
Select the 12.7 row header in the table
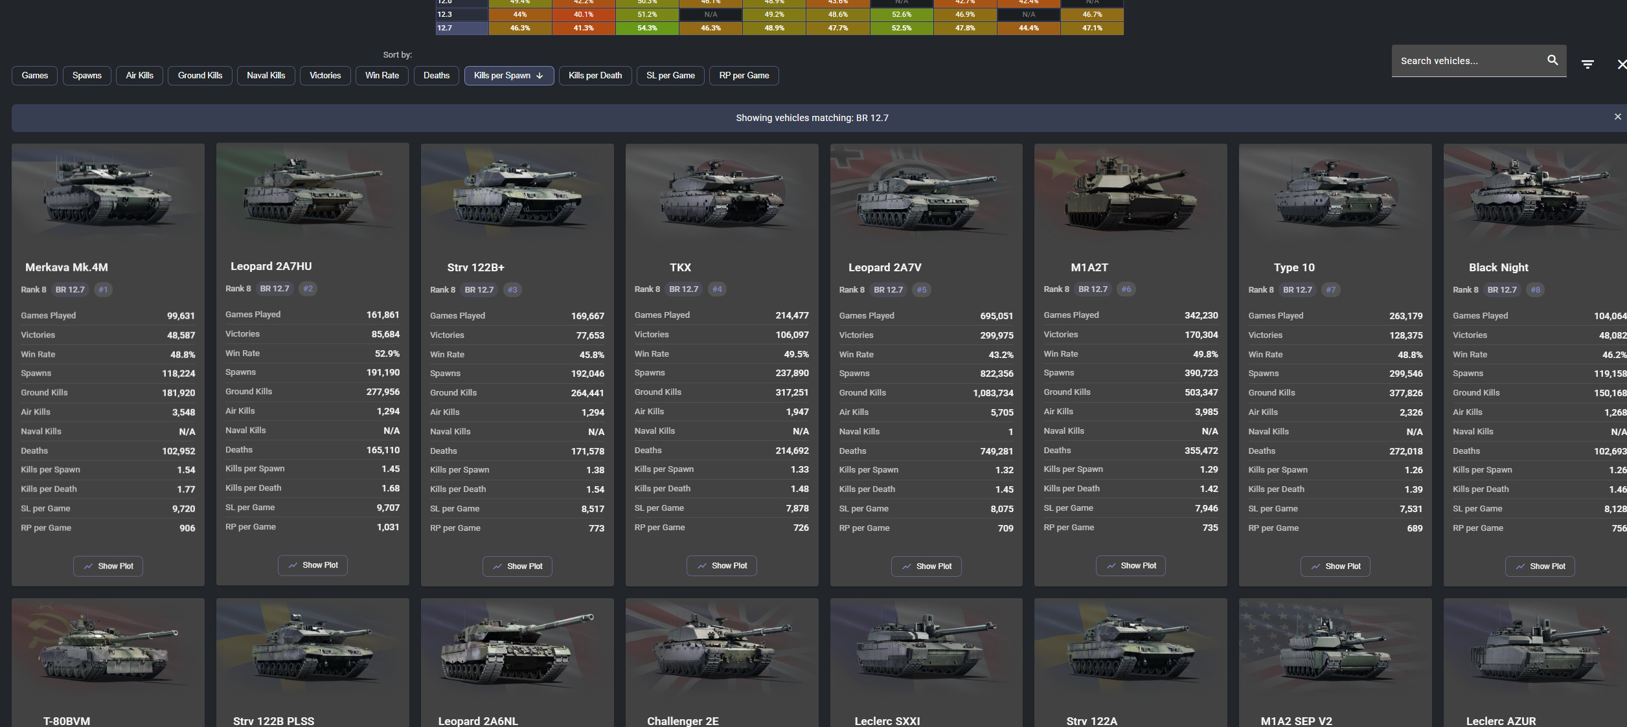pos(462,28)
